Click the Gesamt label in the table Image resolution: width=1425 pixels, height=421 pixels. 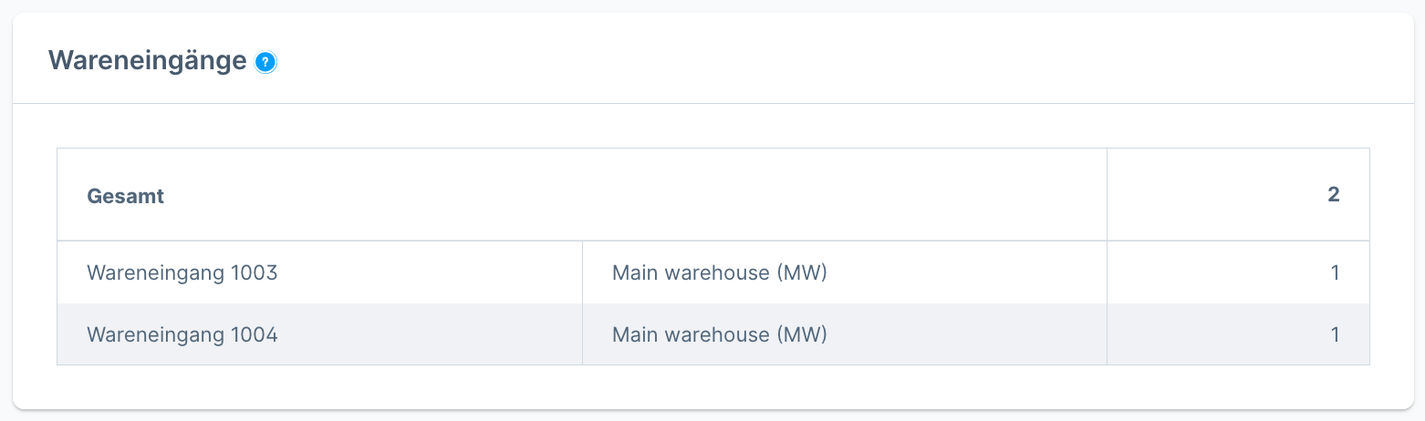coord(125,196)
